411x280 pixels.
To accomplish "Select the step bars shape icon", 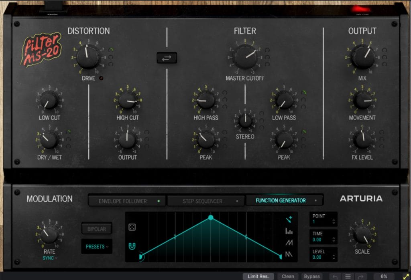I will click(x=289, y=231).
